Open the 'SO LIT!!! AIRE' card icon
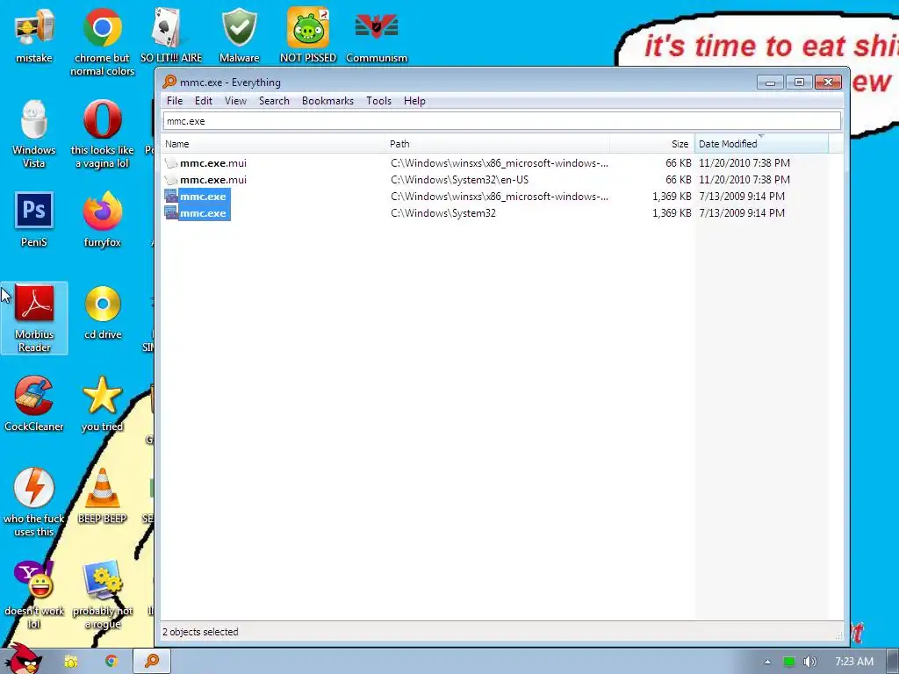The width and height of the screenshot is (899, 674). pyautogui.click(x=171, y=34)
